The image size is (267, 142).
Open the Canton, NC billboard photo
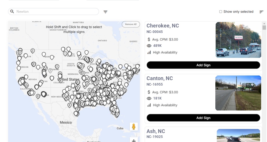238,93
